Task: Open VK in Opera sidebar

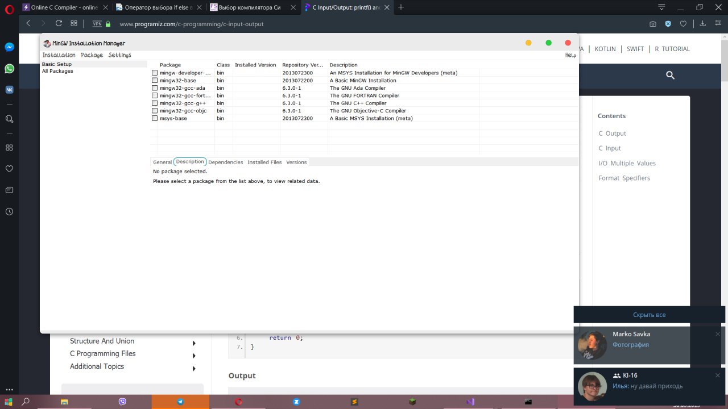Action: [9, 90]
